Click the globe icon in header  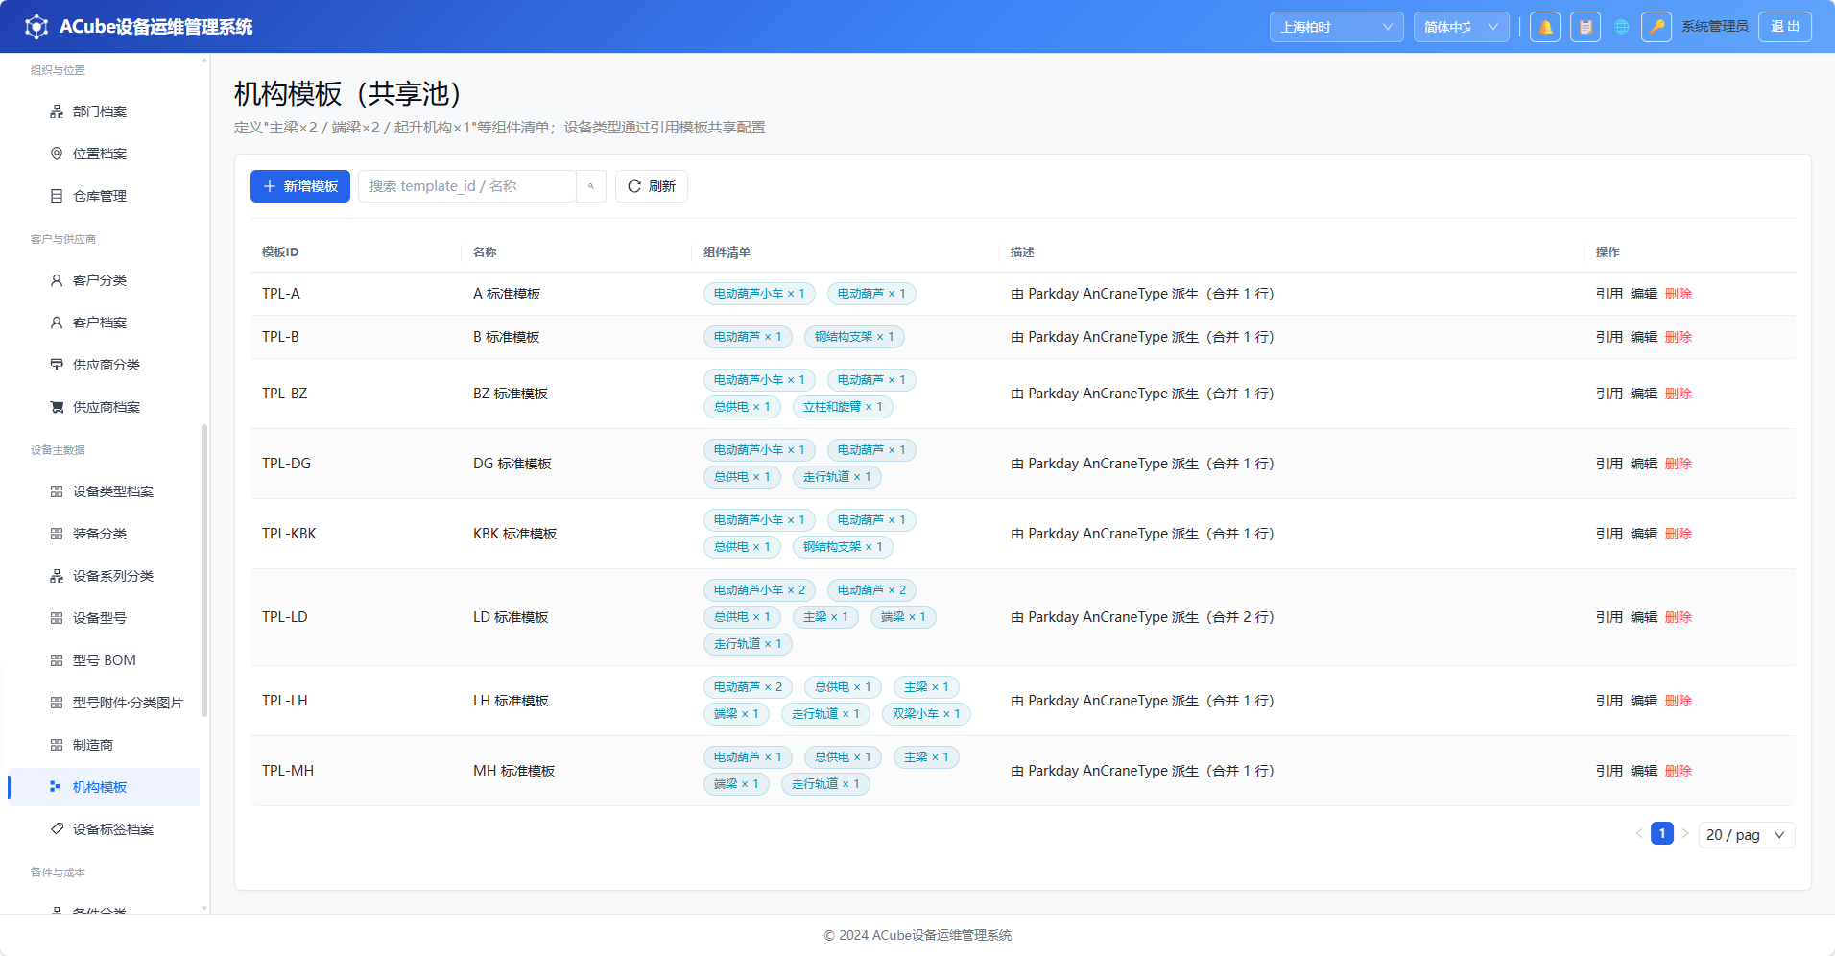pyautogui.click(x=1622, y=27)
